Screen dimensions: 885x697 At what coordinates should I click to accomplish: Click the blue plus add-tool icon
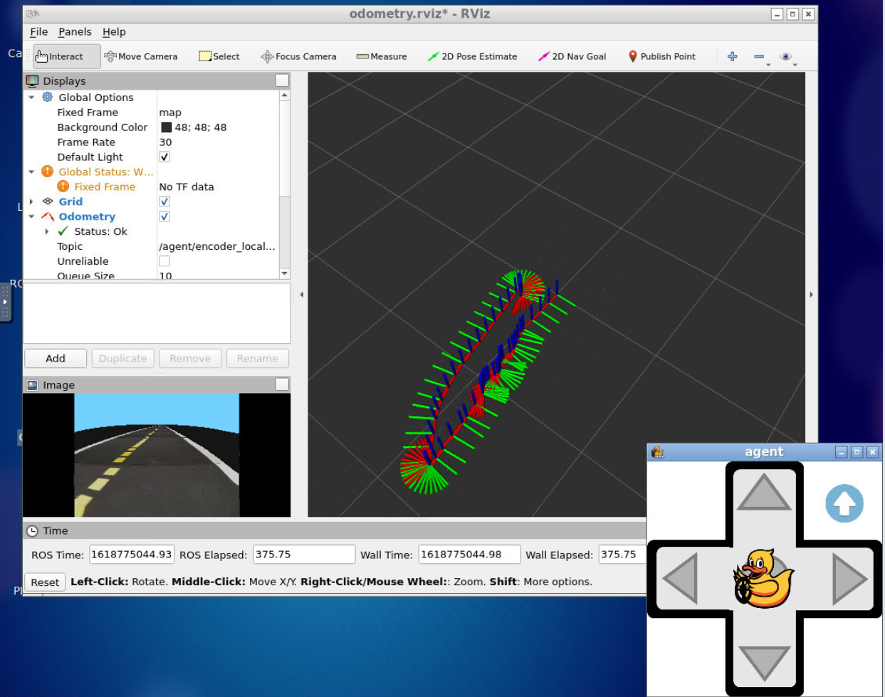732,56
